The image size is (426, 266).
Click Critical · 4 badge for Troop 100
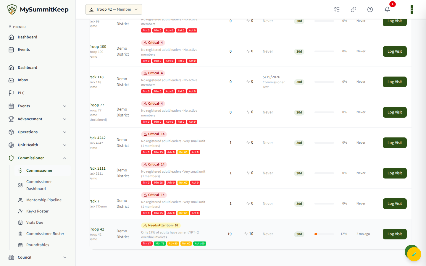point(153,43)
